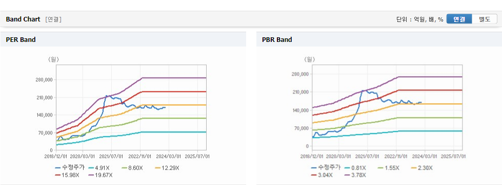The width and height of the screenshot is (502, 185).
Task: Click the 2020/03/01 date in PBR chart
Action: click(x=339, y=156)
